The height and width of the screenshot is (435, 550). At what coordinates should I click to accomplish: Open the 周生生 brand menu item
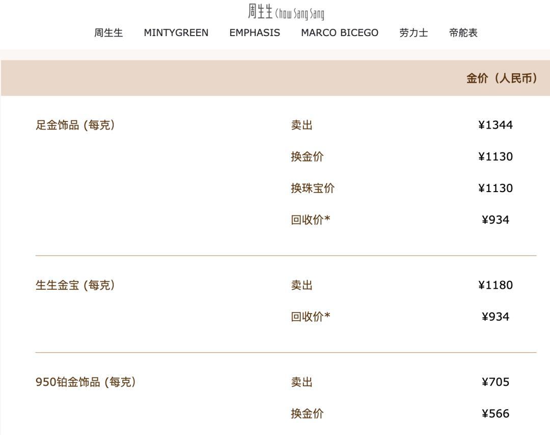[108, 33]
